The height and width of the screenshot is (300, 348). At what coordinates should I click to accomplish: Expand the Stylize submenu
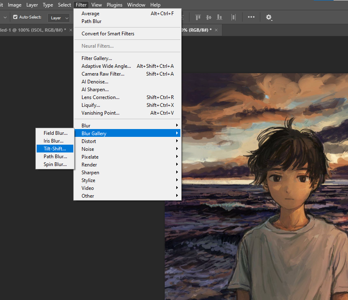[x=127, y=180]
